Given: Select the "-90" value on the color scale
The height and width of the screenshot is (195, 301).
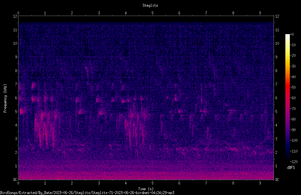Looking at the screenshot, I should pyautogui.click(x=293, y=130).
